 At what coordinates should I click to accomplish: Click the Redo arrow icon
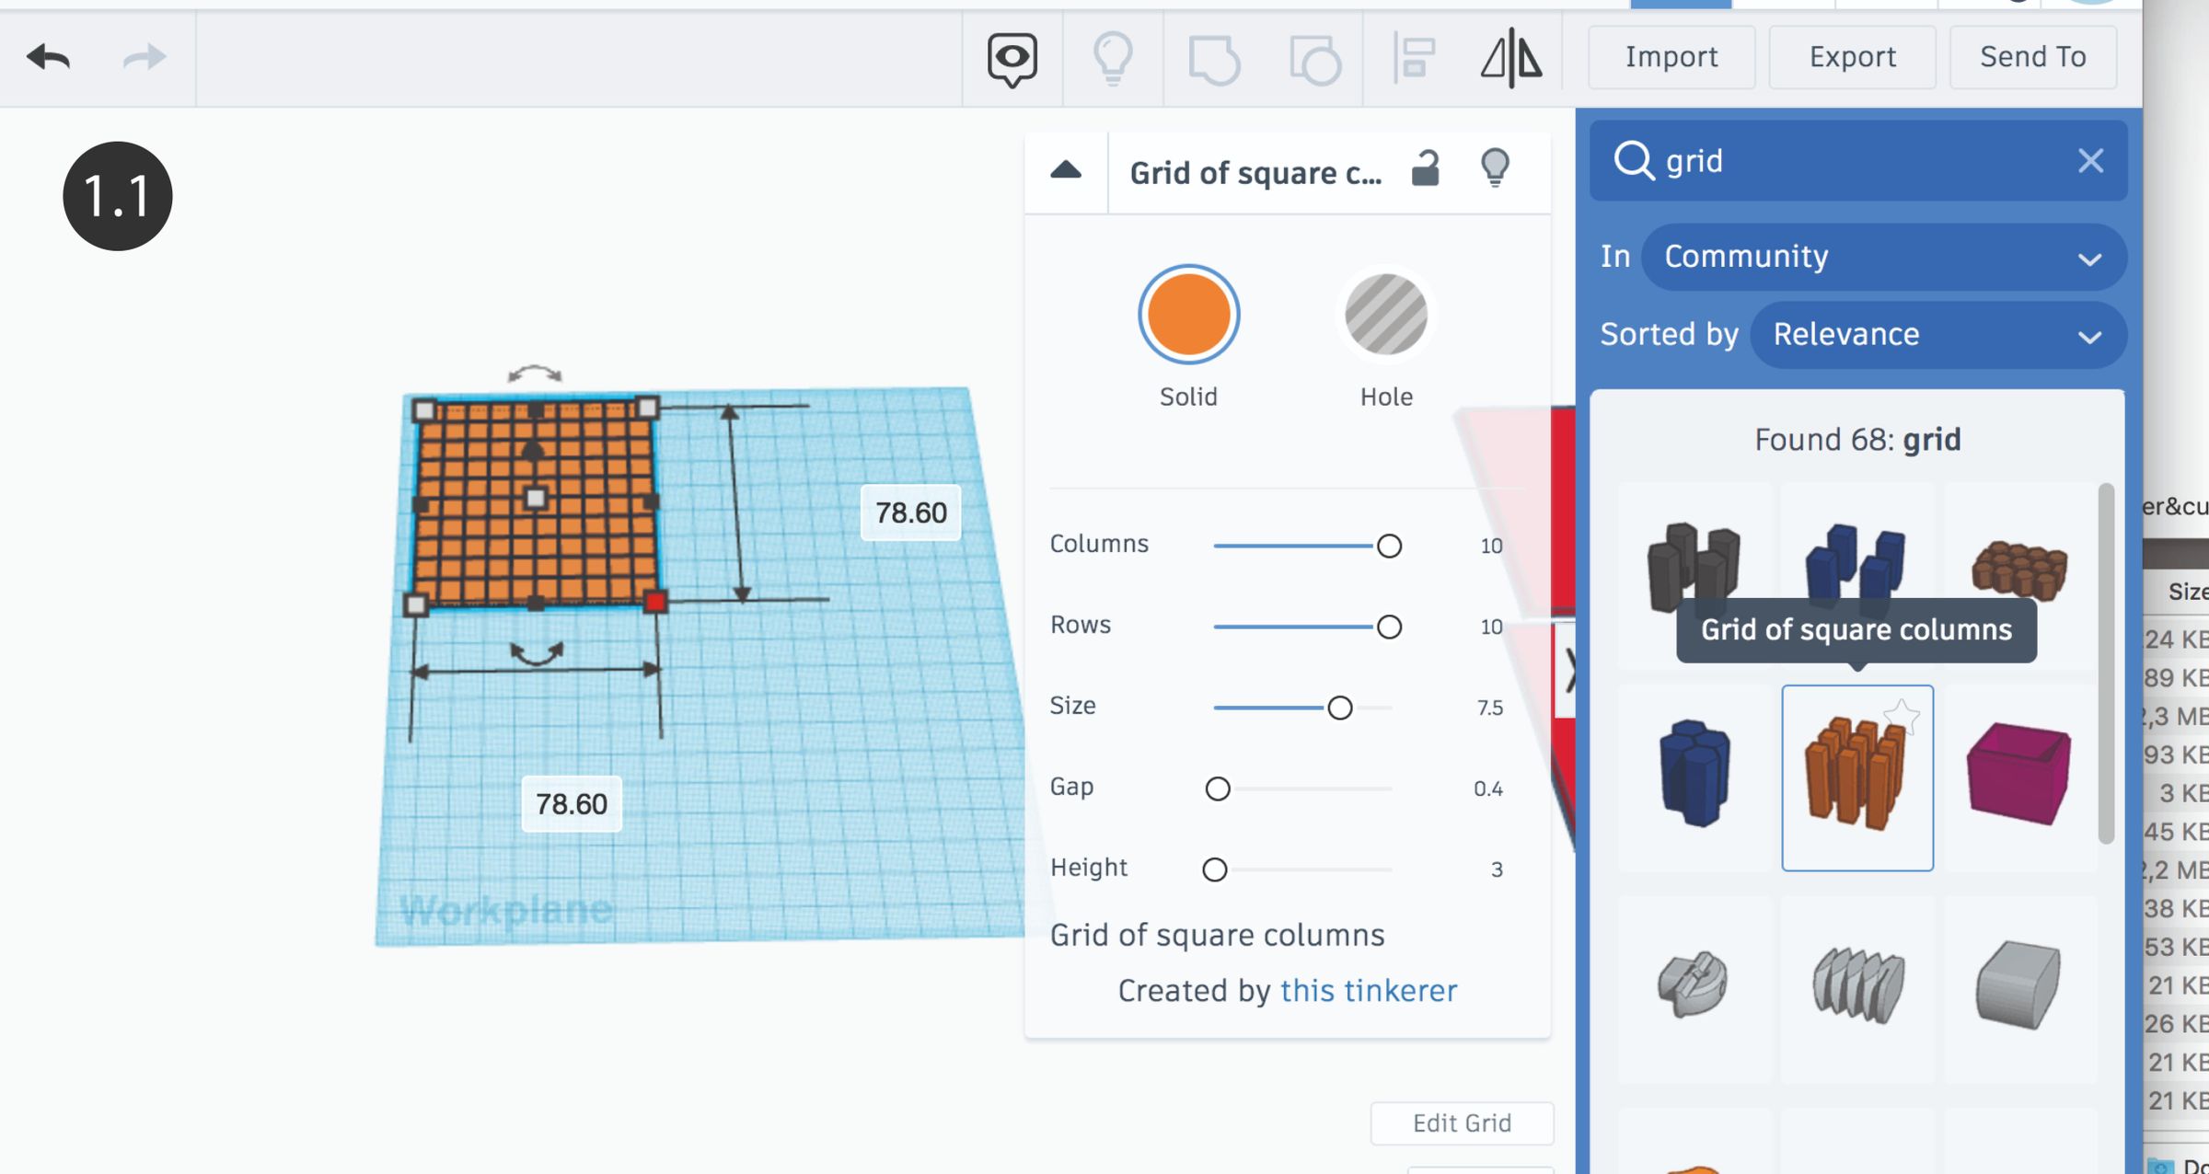coord(145,57)
